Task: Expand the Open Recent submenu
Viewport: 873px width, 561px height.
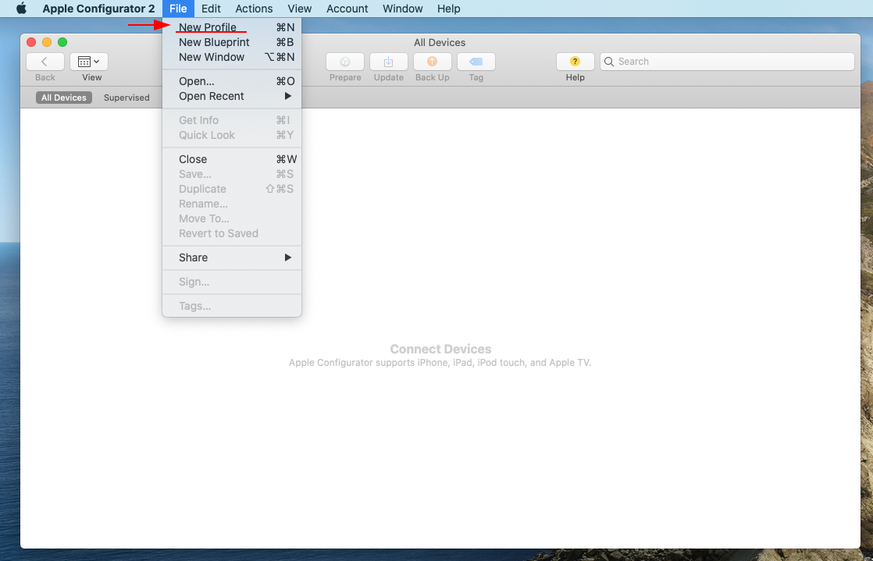Action: [x=232, y=96]
